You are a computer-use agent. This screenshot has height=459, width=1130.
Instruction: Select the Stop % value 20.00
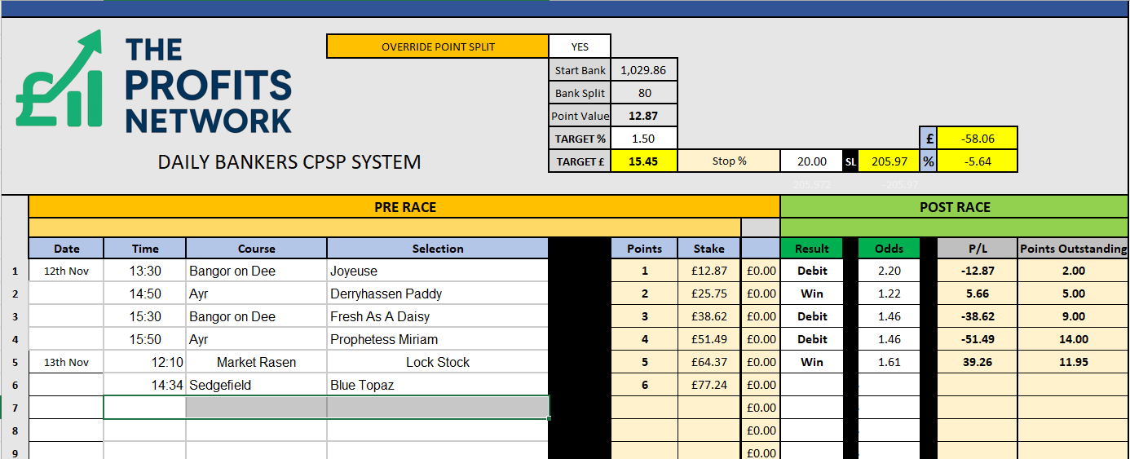click(x=811, y=161)
